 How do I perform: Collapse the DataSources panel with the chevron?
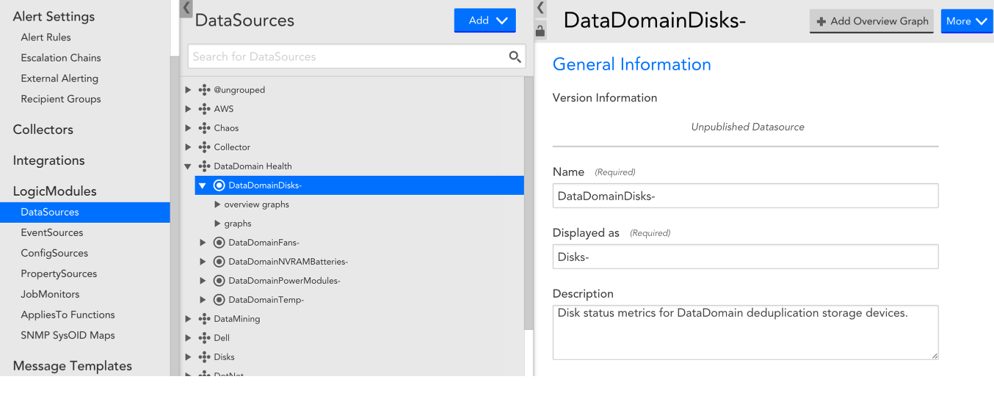pyautogui.click(x=541, y=8)
